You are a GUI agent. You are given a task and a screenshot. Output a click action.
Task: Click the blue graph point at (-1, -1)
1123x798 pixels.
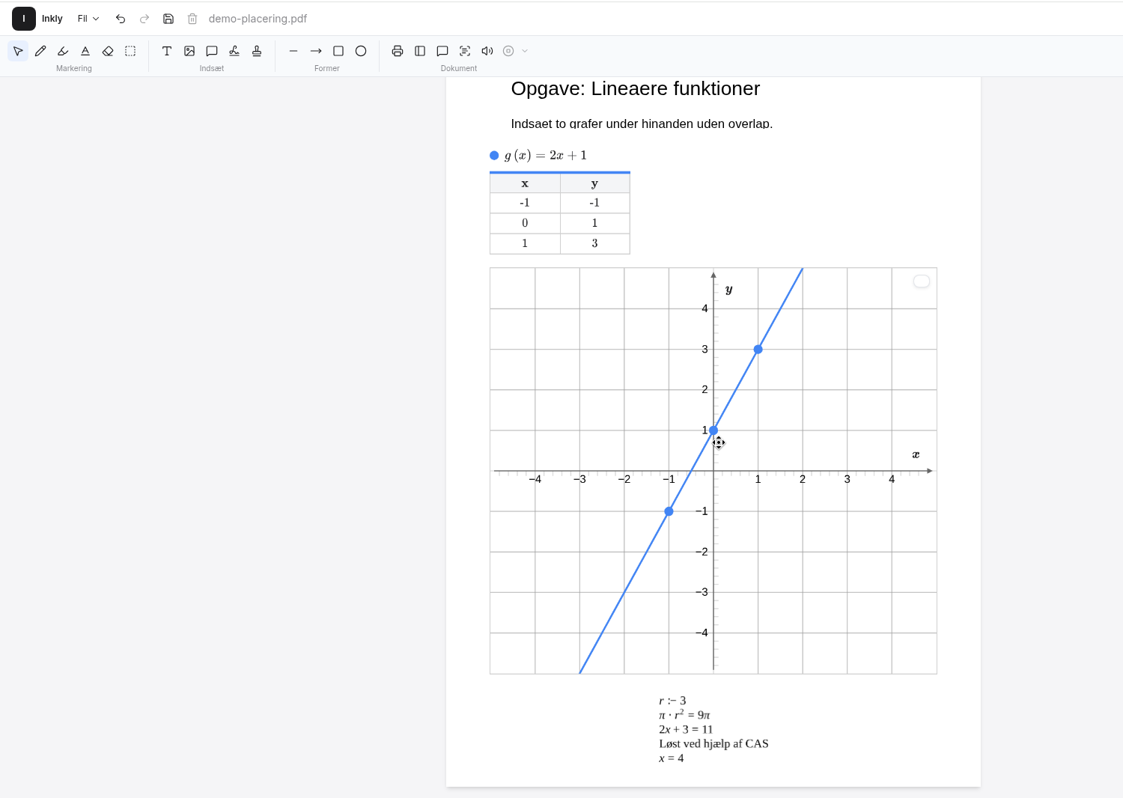point(669,511)
